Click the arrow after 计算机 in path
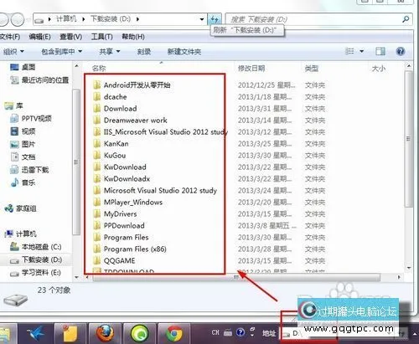The height and width of the screenshot is (344, 419). (83, 19)
